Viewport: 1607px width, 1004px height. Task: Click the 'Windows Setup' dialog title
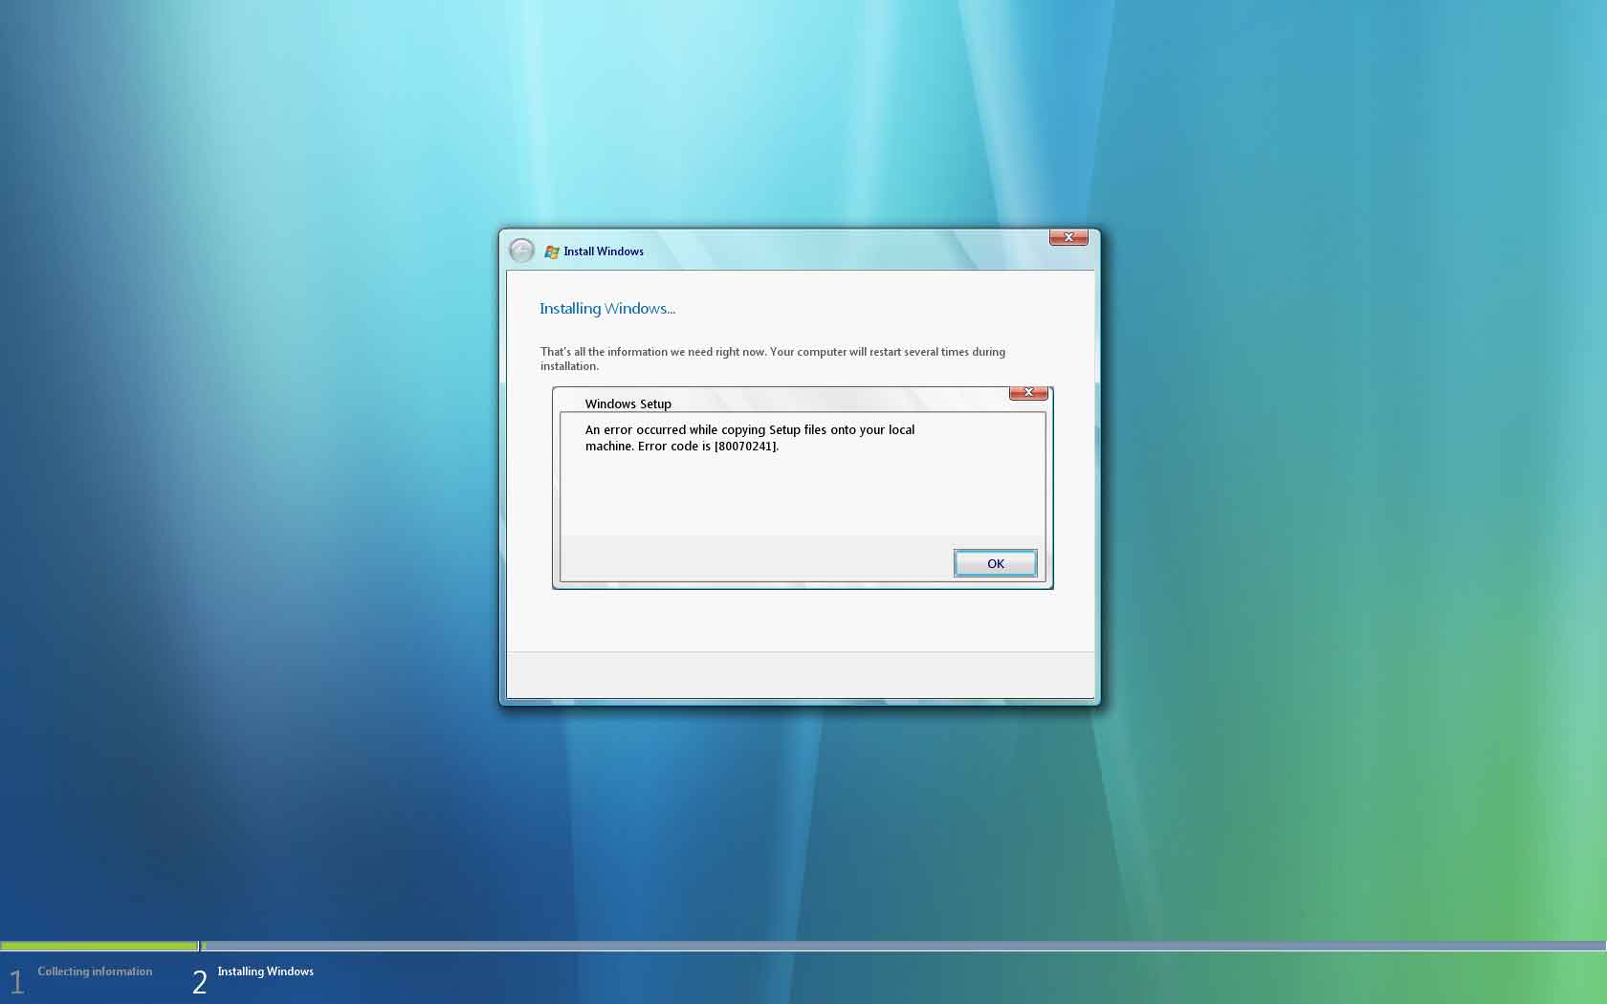628,404
